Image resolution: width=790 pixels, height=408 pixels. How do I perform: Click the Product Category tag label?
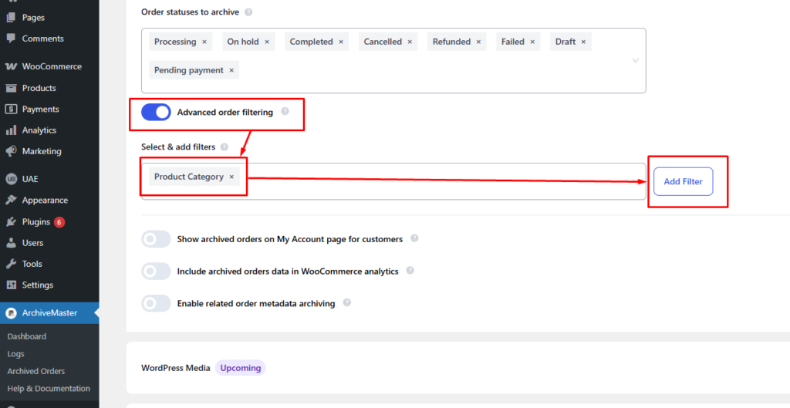189,177
